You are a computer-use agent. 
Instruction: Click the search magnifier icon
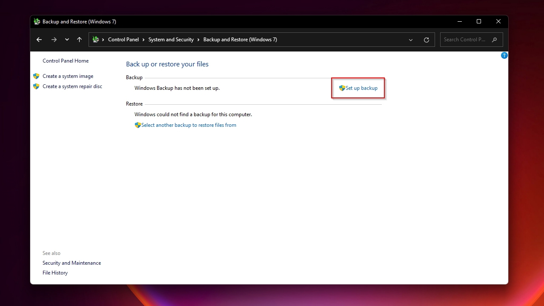(494, 40)
